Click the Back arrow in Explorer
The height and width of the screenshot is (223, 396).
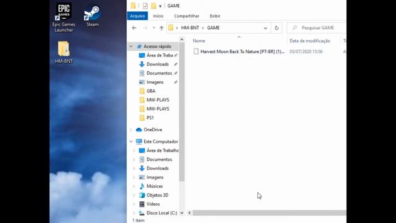pyautogui.click(x=134, y=28)
